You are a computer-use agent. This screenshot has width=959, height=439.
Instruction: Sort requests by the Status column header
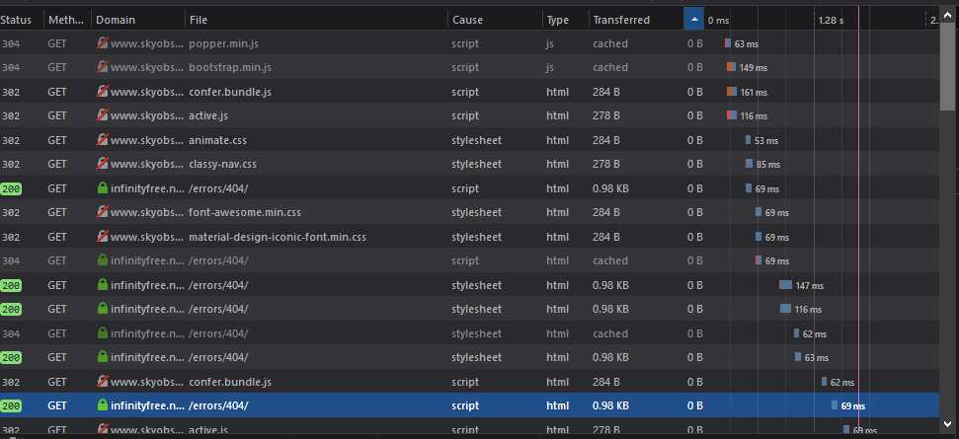coord(22,20)
